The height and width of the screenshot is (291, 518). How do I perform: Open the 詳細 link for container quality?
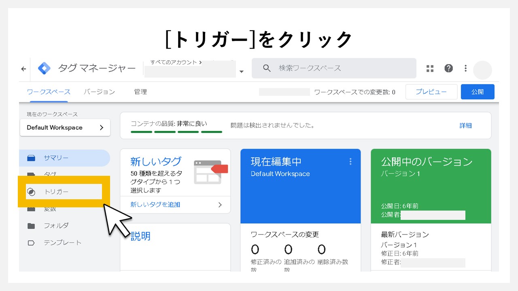coord(466,126)
